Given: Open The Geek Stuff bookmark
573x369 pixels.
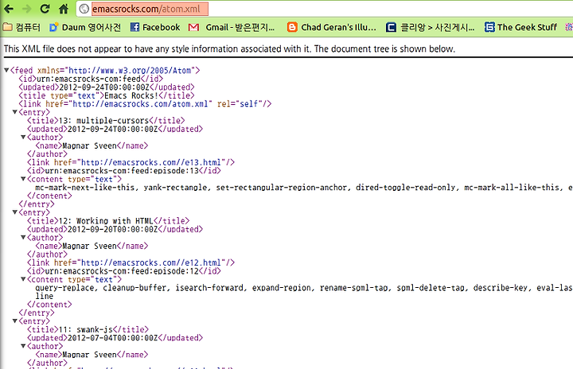Looking at the screenshot, I should pos(520,27).
